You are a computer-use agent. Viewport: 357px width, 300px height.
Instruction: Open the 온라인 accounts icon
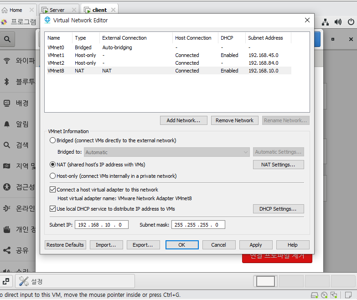[x=7, y=208]
